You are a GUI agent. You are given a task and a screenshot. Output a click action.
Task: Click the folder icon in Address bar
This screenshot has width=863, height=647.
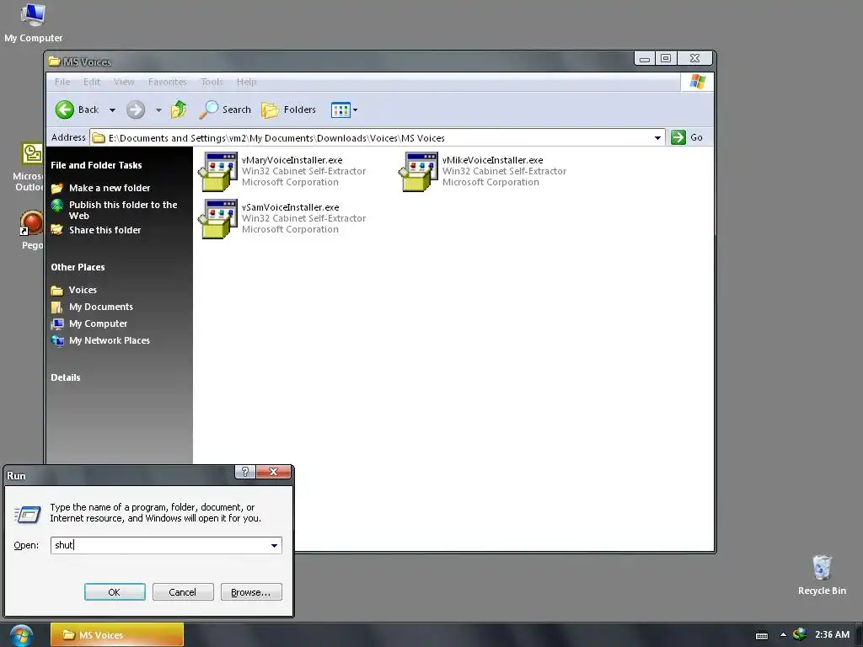(99, 138)
